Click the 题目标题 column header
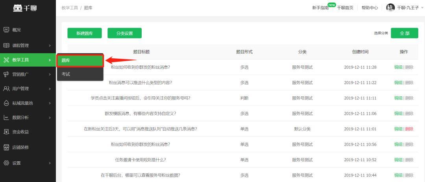425x182 pixels. click(142, 52)
